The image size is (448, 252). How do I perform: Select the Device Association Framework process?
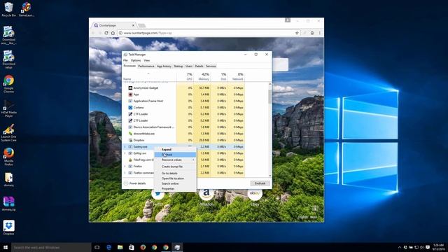click(x=183, y=127)
